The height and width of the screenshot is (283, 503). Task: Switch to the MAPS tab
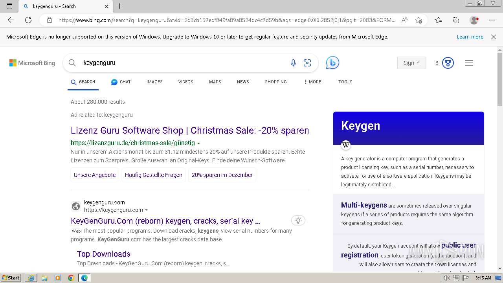(215, 82)
